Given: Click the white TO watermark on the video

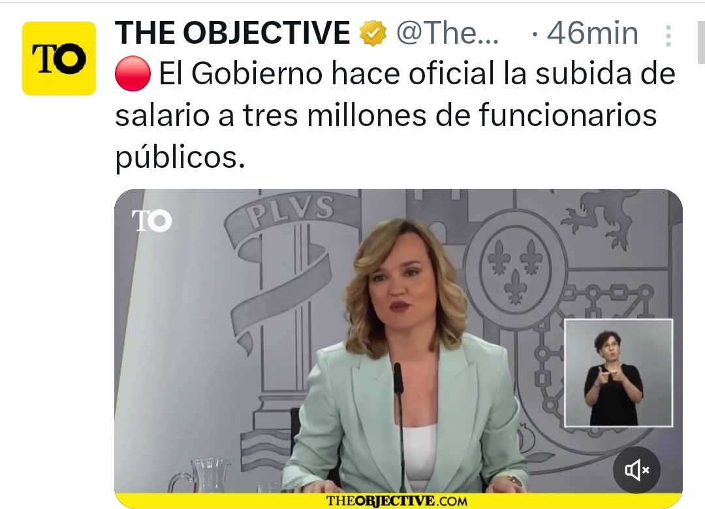Looking at the screenshot, I should 151,220.
